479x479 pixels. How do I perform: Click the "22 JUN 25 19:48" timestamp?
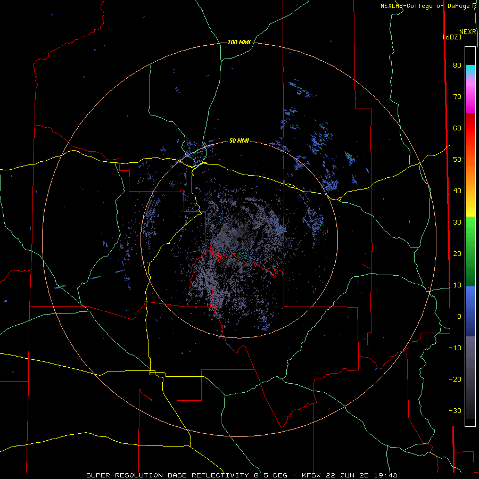click(x=361, y=475)
